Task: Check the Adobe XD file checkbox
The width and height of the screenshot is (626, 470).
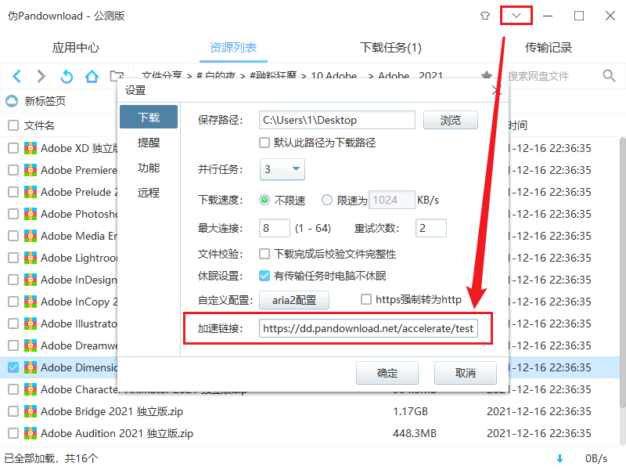Action: (x=13, y=148)
